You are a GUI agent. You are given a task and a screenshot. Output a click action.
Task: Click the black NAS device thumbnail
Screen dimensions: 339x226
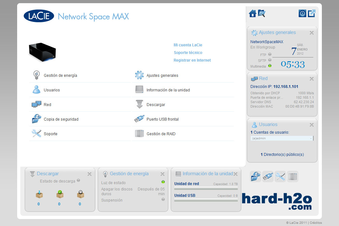click(42, 52)
